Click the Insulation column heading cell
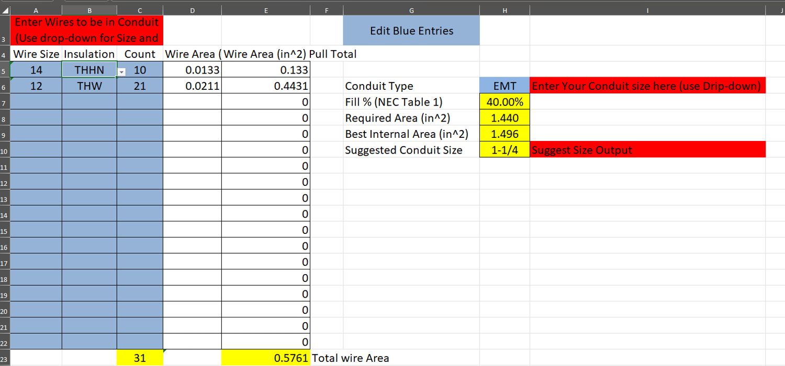 pos(89,54)
